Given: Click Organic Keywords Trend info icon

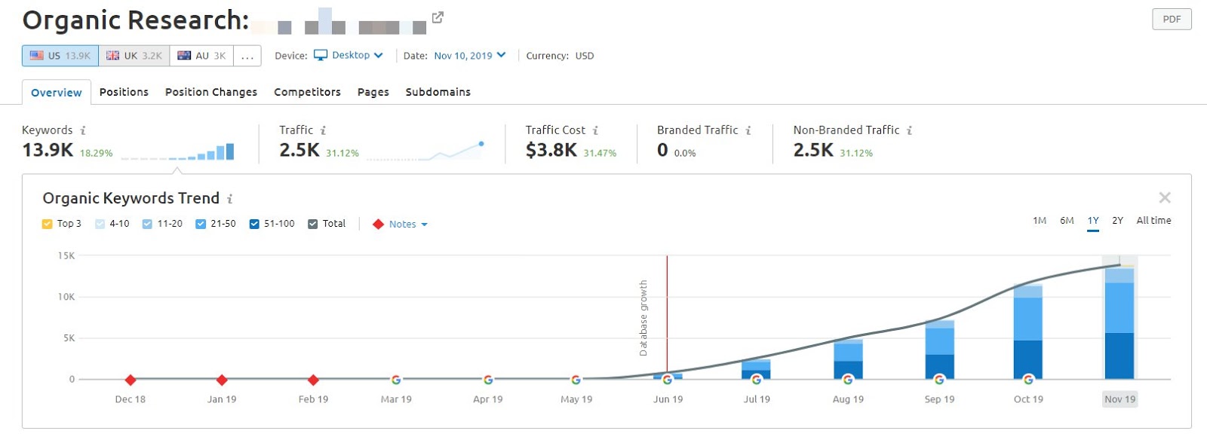Looking at the screenshot, I should click(x=230, y=199).
